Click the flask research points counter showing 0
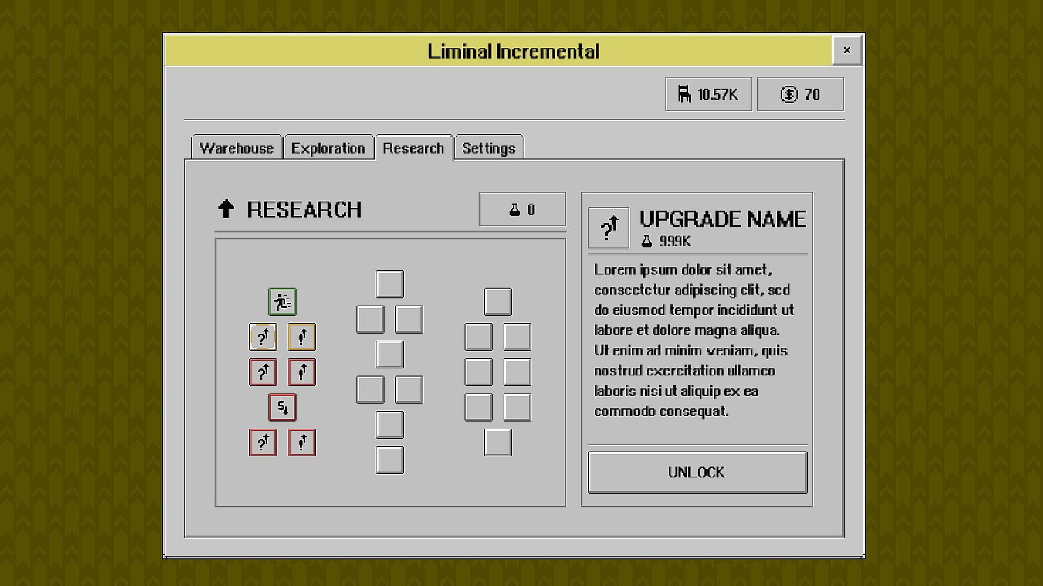The width and height of the screenshot is (1043, 586). pyautogui.click(x=522, y=209)
